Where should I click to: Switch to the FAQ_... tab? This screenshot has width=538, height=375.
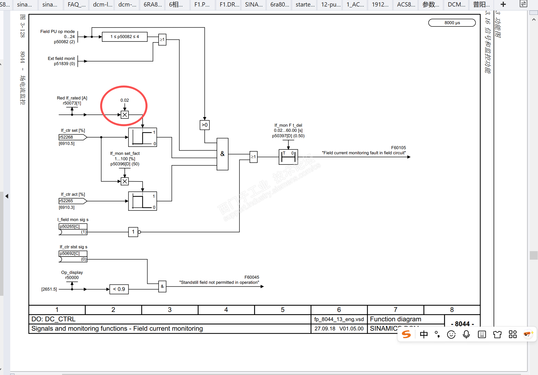tap(77, 5)
